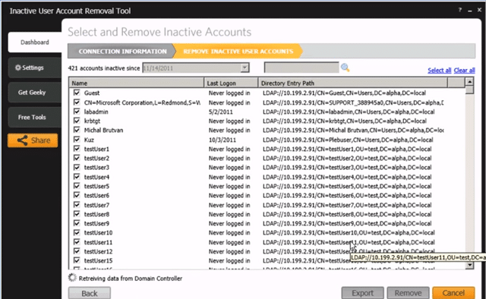486x299 pixels.
Task: Click labadmin last logon 5/2/2011
Action: (x=220, y=112)
